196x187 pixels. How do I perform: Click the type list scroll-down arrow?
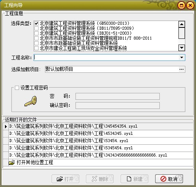182,48
